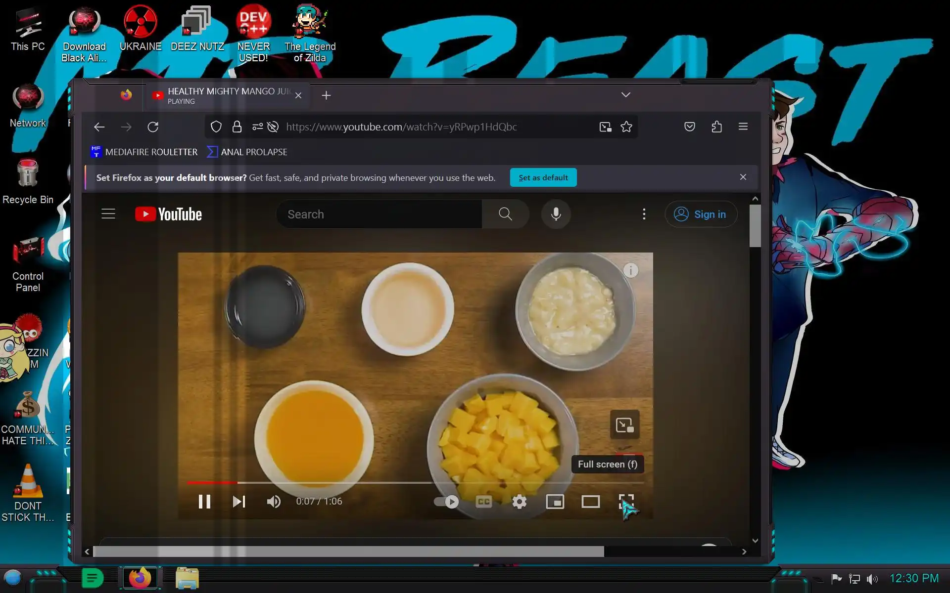The image size is (950, 593).
Task: Open MEDIAFIRE ROULETTER bookmark
Action: tap(144, 152)
